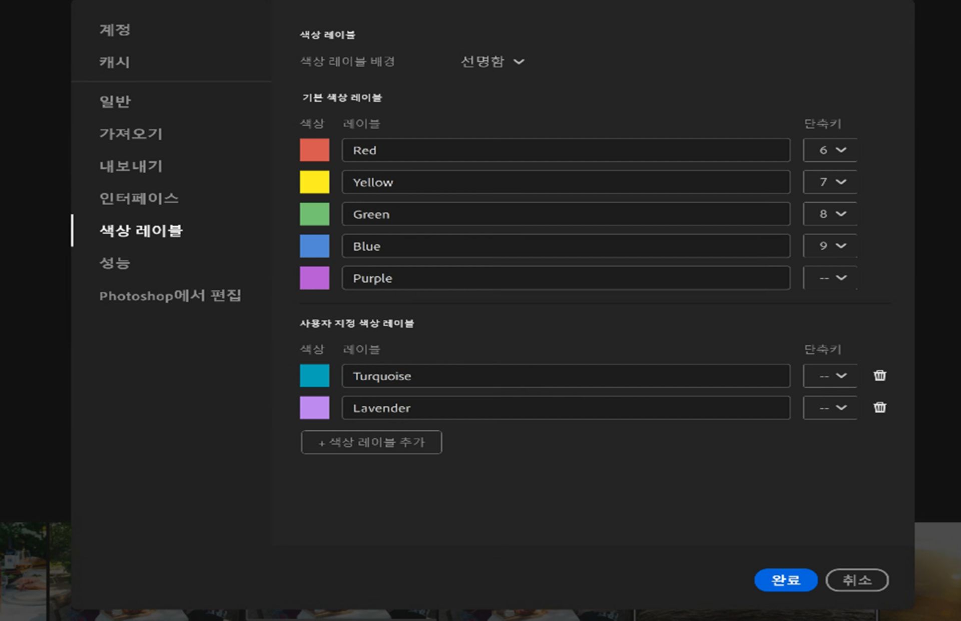The image size is (961, 621).
Task: Click the blue color swatch
Action: 314,246
